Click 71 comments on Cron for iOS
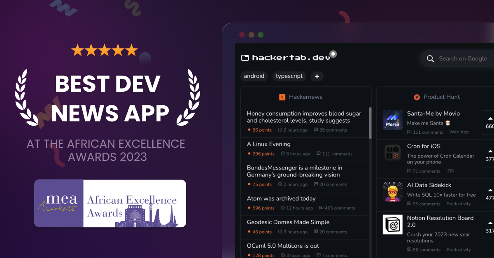494x258 pixels. tap(424, 171)
